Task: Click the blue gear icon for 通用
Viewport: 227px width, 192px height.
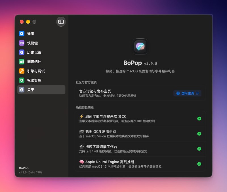Action: (22, 34)
